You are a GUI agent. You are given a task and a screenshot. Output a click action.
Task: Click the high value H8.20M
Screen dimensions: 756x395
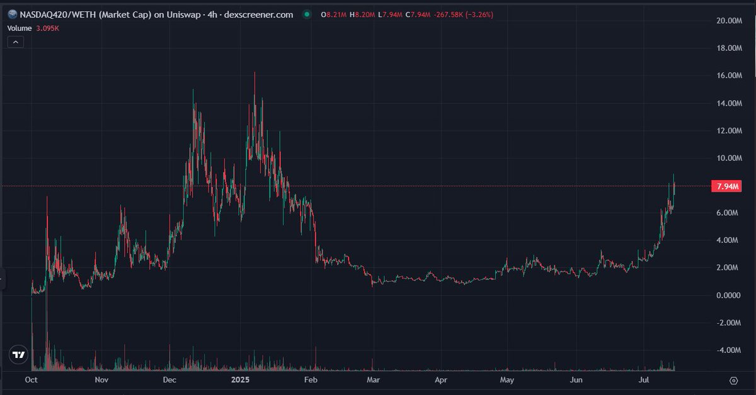362,15
